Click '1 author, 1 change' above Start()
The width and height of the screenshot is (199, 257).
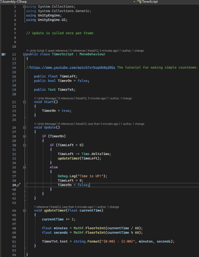(x=120, y=98)
